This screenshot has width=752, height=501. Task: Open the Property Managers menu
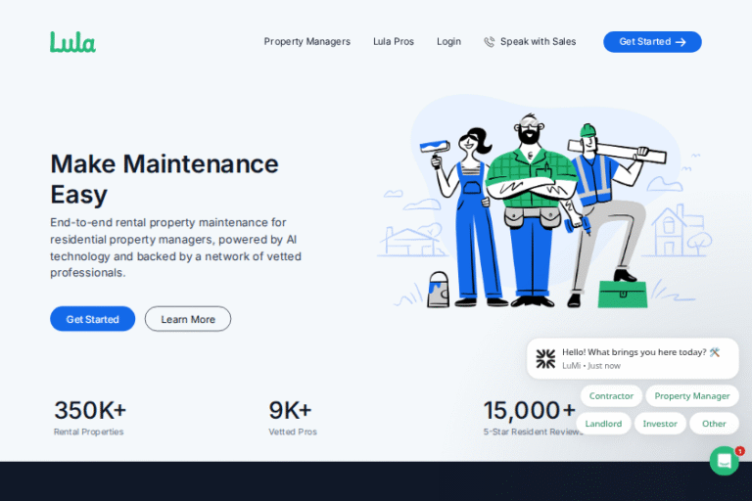(306, 42)
